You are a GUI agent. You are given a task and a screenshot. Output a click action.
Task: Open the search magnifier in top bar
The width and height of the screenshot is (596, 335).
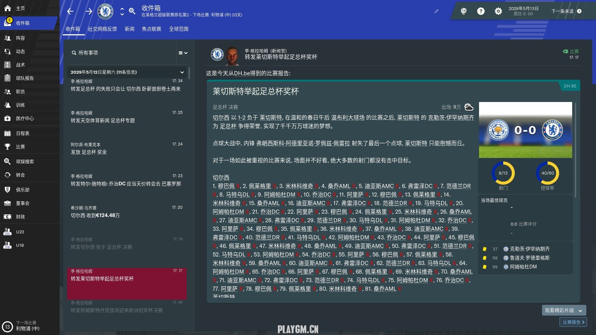132,11
